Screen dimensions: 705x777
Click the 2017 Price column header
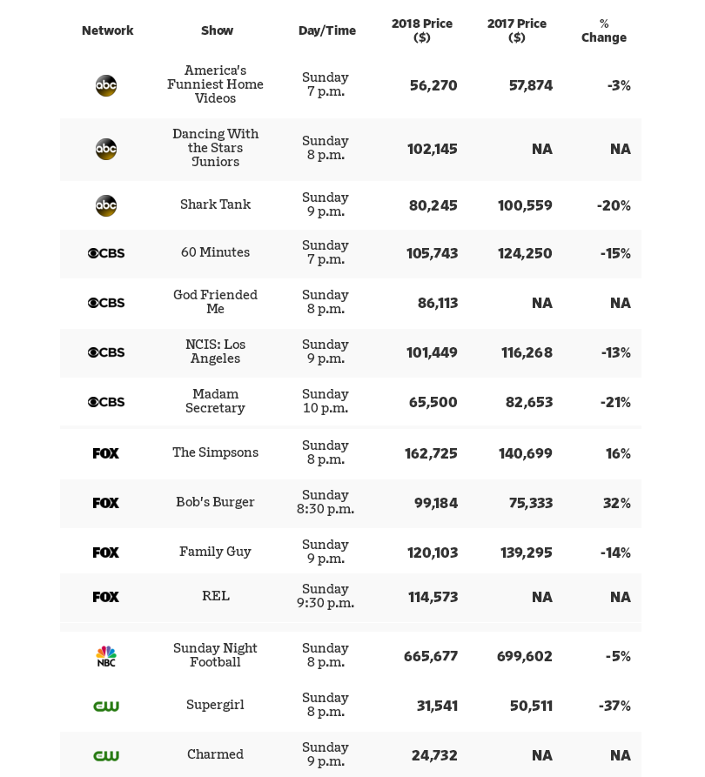[x=517, y=30]
